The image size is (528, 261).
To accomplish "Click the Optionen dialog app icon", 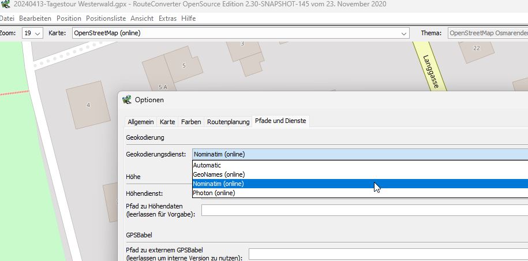I will click(x=127, y=100).
